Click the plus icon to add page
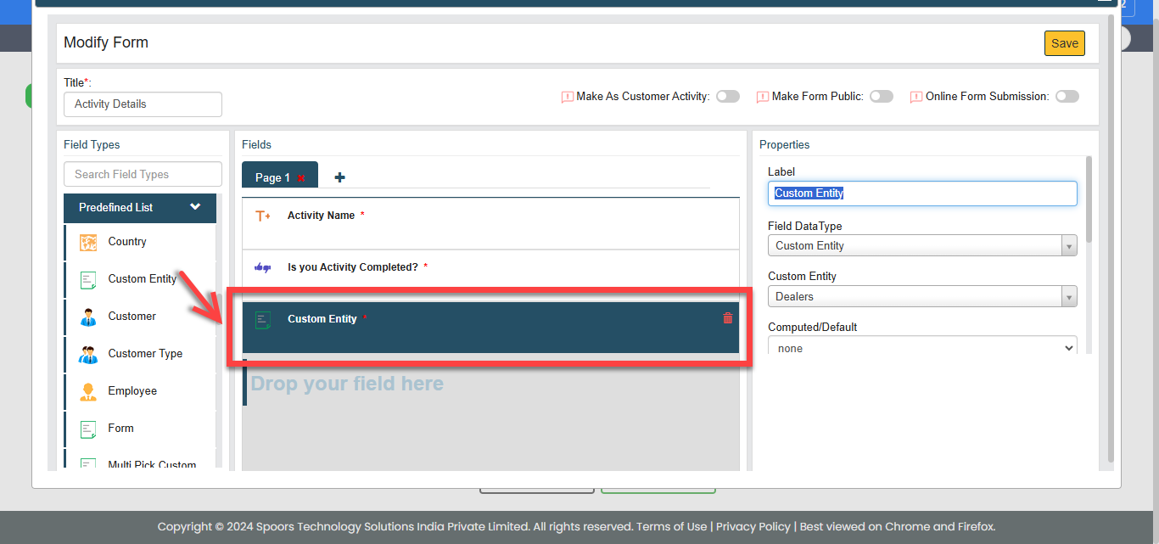1159x544 pixels. (339, 177)
